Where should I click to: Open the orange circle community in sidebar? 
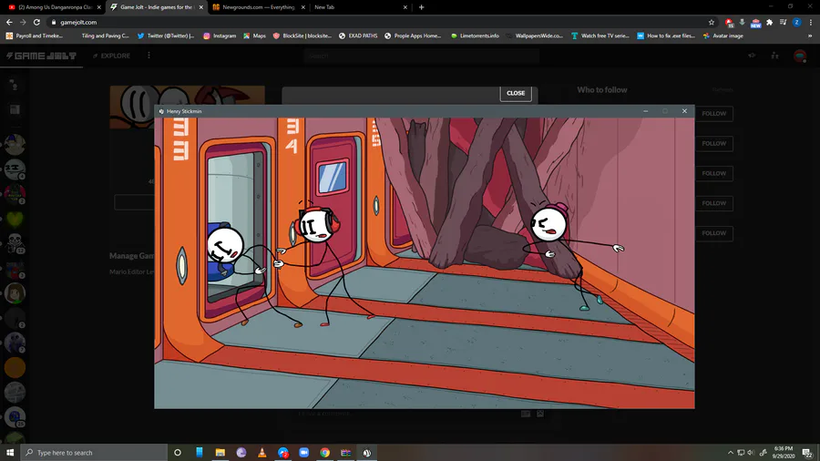(x=15, y=367)
